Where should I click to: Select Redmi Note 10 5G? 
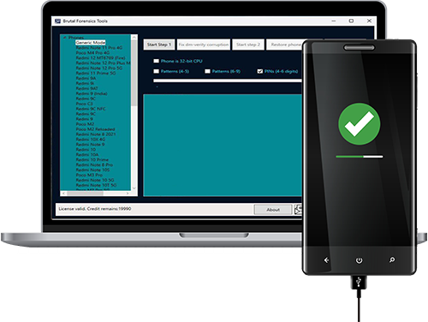pyautogui.click(x=95, y=180)
